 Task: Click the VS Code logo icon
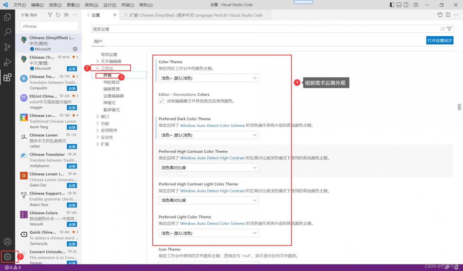5,5
